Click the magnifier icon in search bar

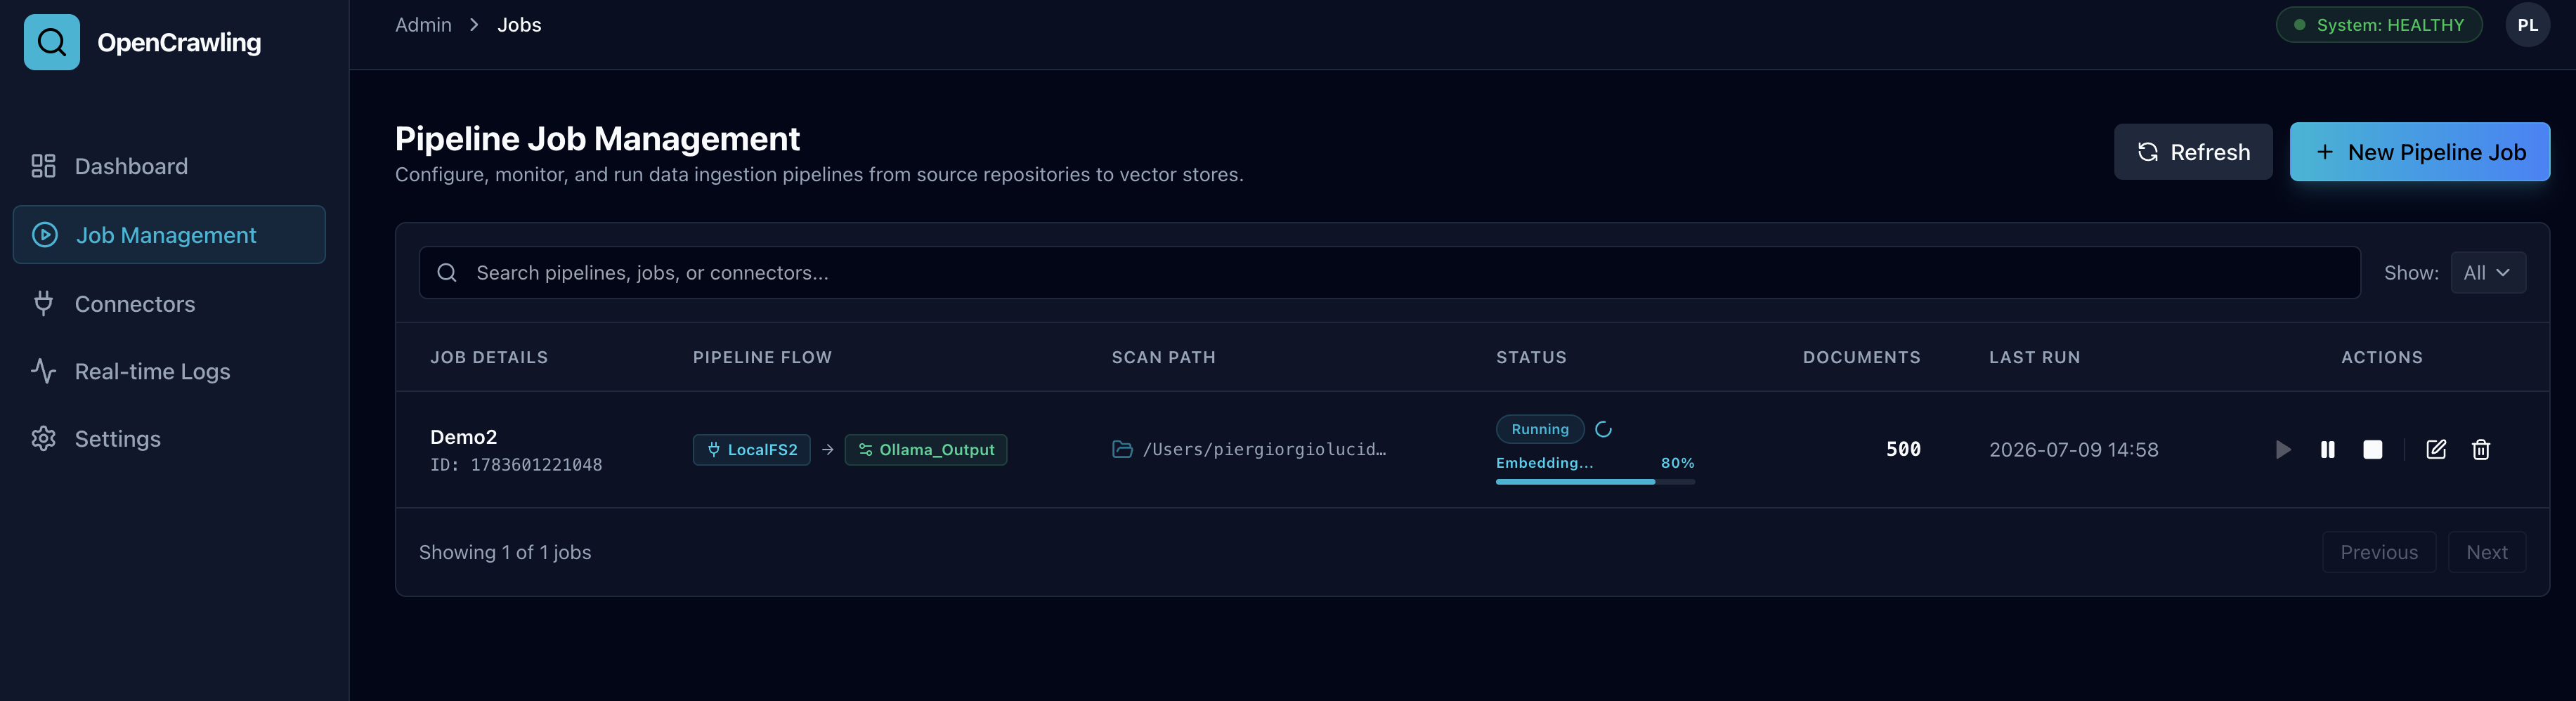point(447,273)
